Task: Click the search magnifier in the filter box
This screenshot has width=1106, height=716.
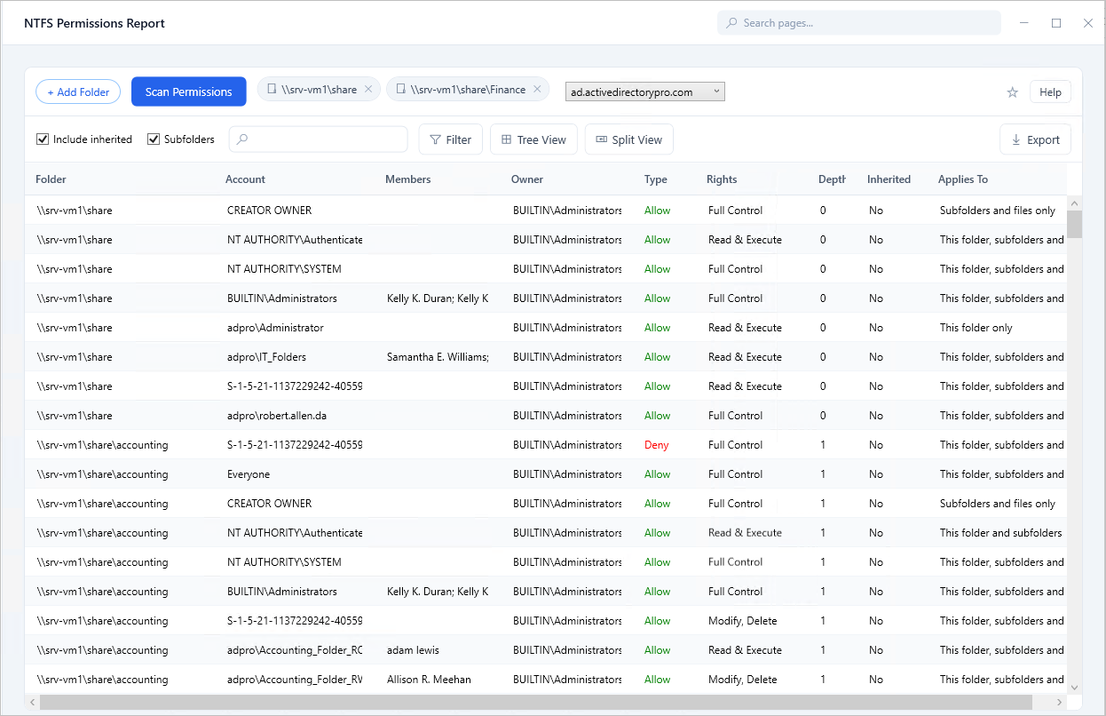Action: (242, 139)
